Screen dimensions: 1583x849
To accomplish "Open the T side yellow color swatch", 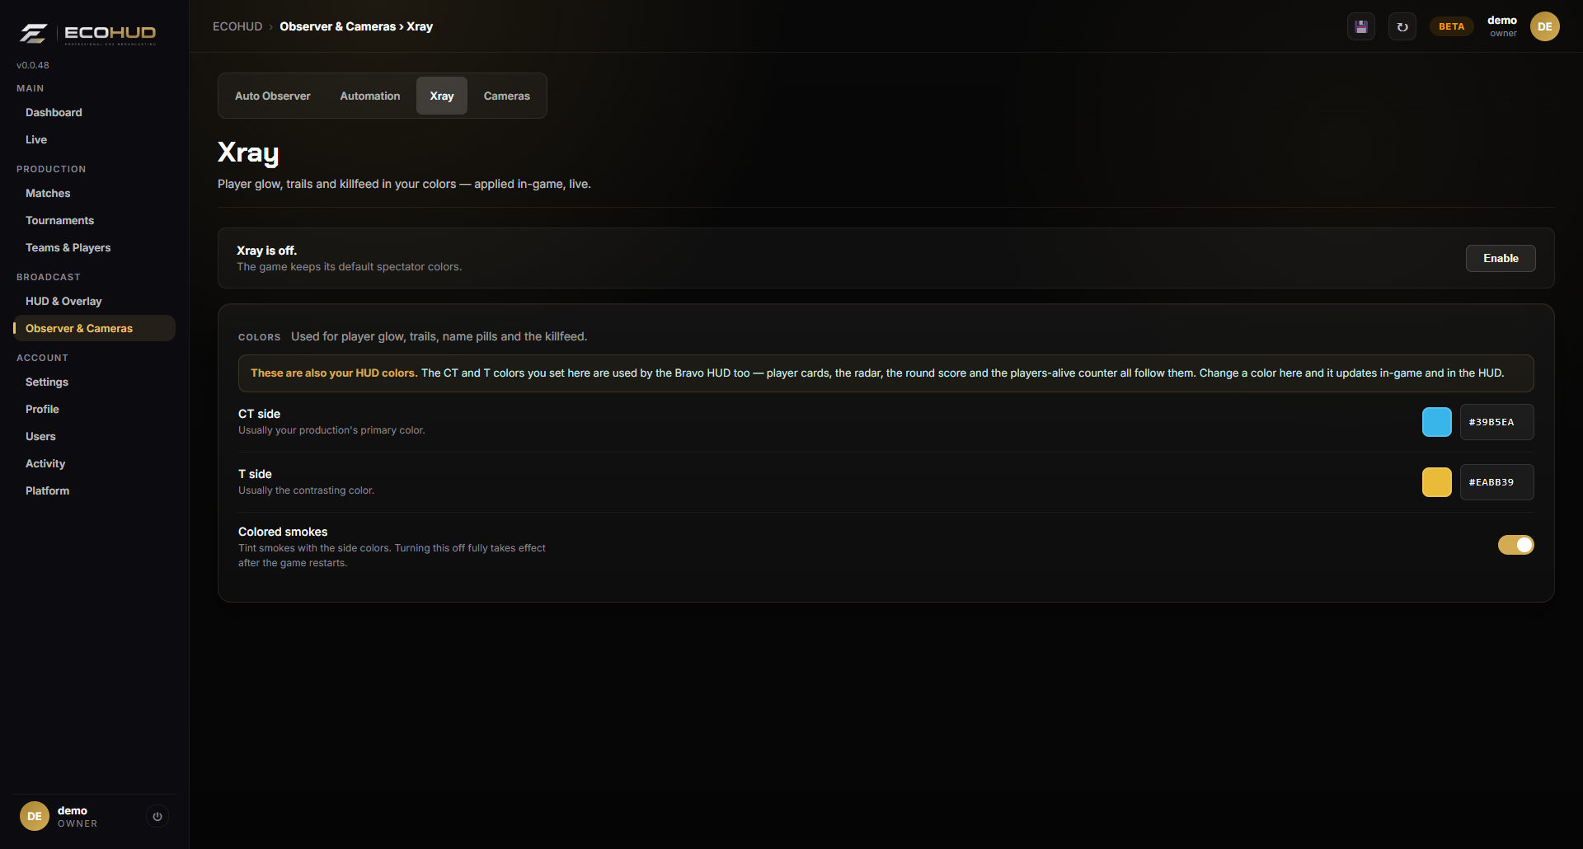I will pyautogui.click(x=1437, y=482).
